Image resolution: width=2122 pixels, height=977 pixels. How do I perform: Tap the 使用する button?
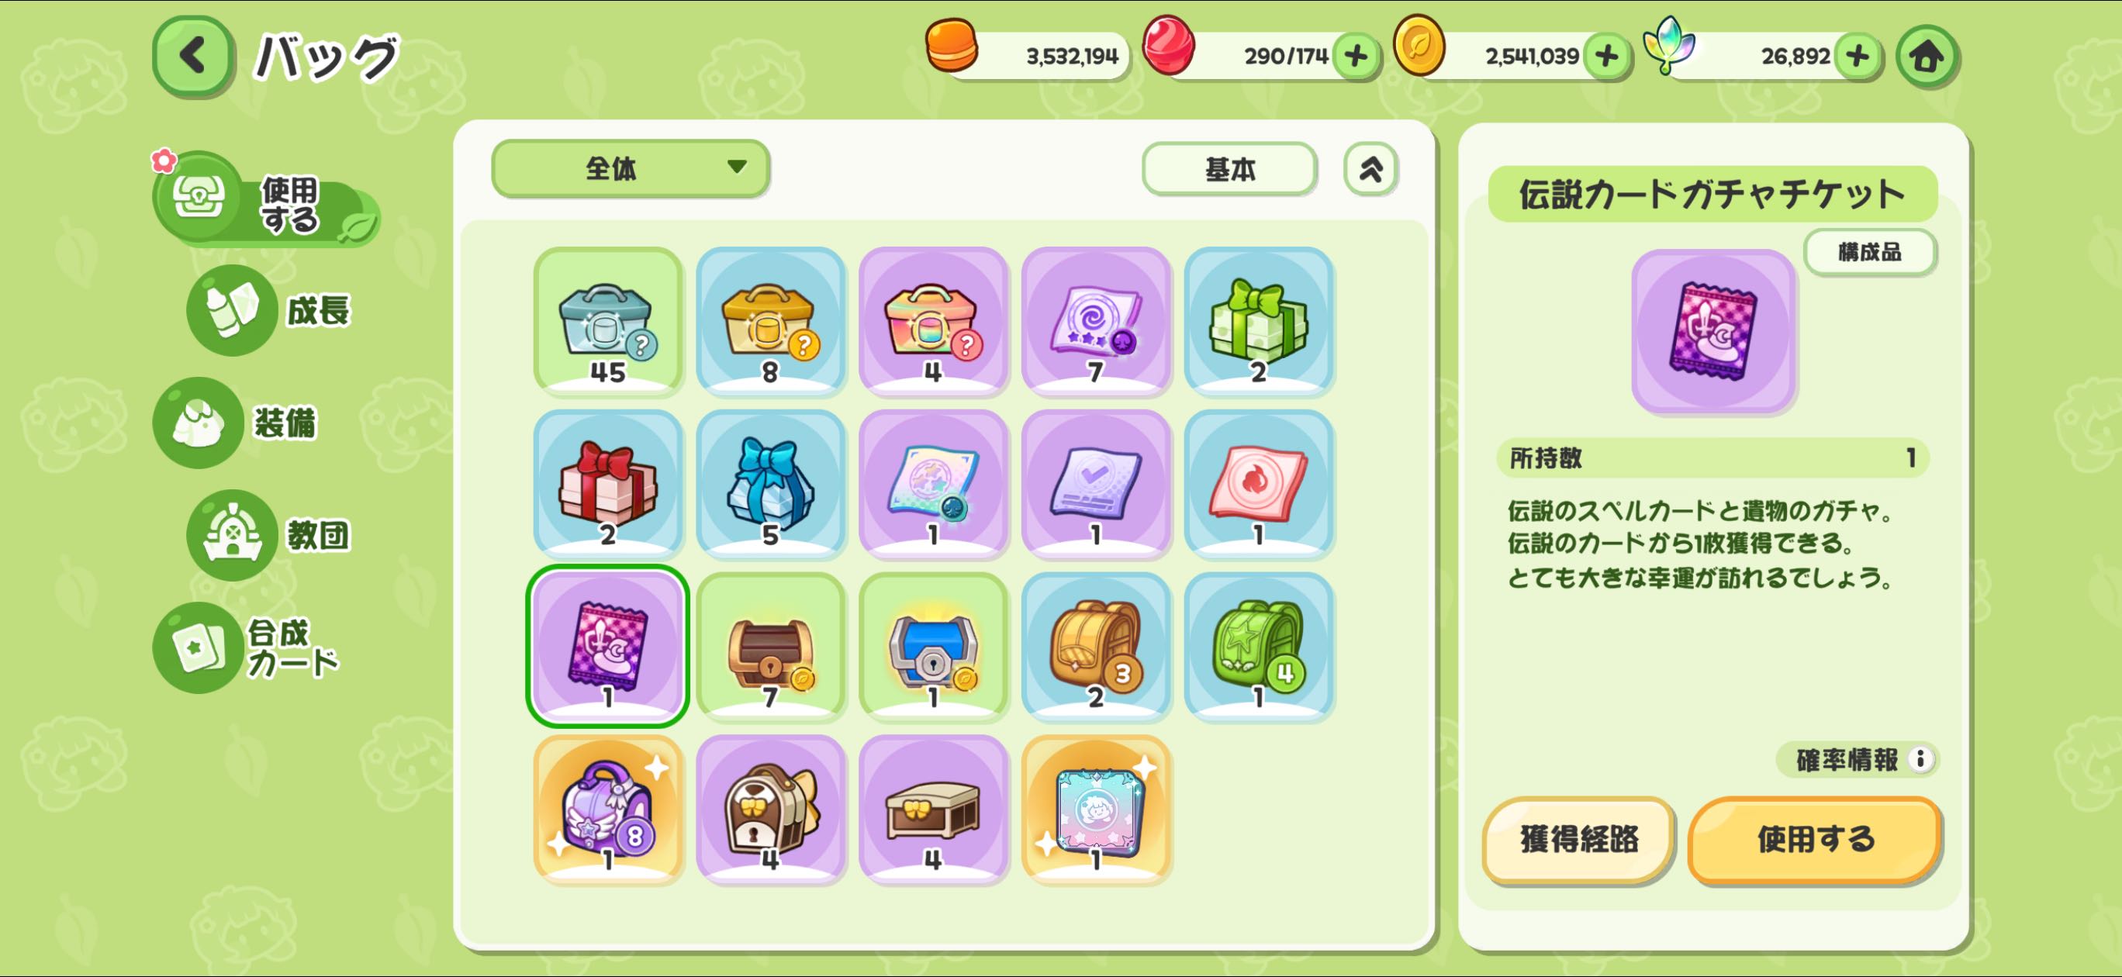click(1815, 840)
